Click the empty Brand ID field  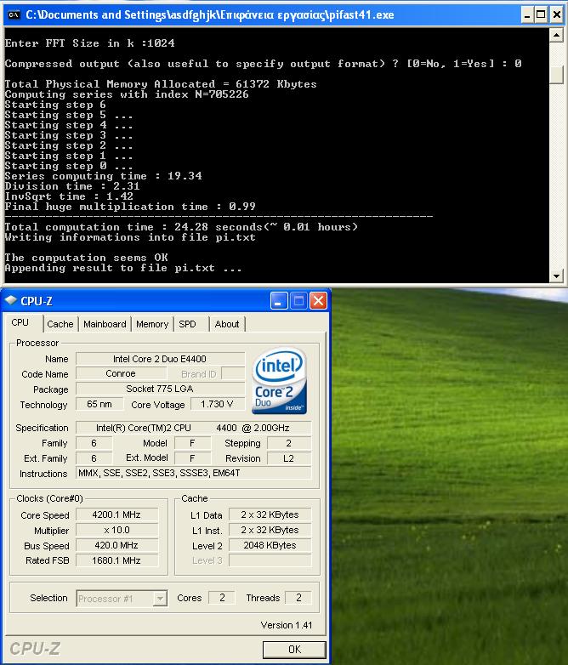coord(233,373)
